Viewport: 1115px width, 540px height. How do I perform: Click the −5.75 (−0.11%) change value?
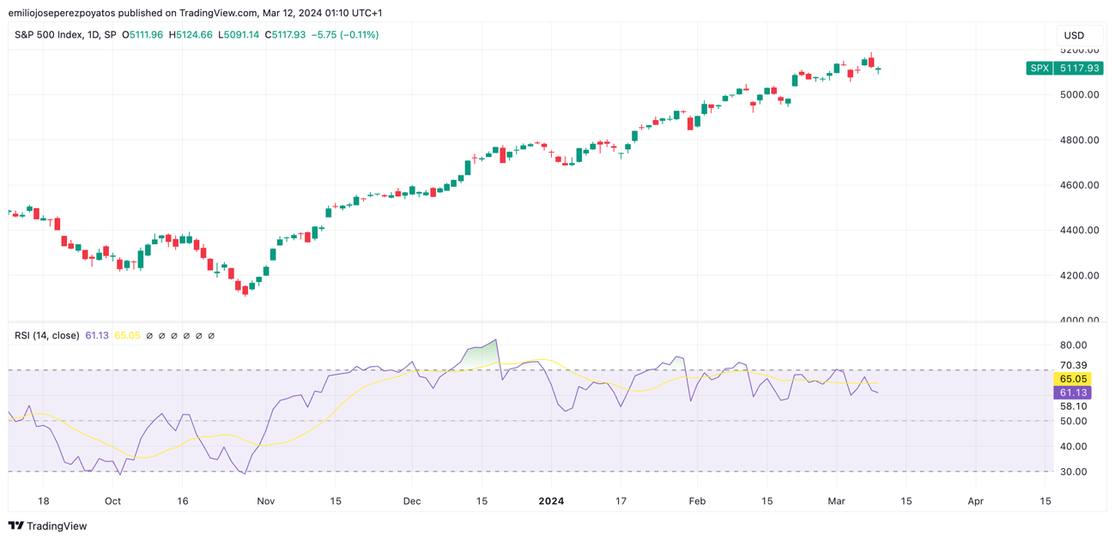(x=344, y=35)
